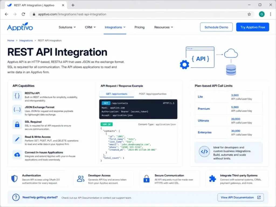Click the cloud icon in the illustration

[231, 53]
